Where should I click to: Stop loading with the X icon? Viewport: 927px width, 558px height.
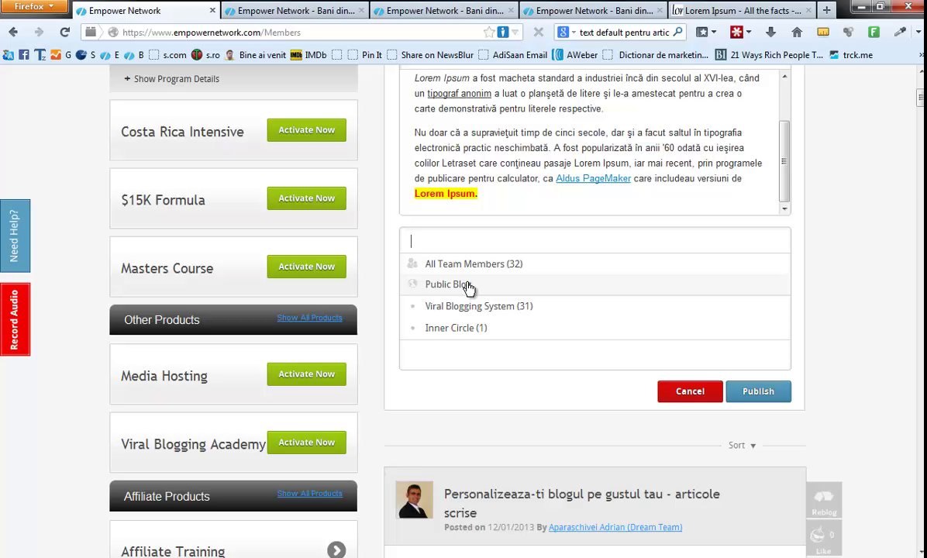tap(538, 32)
